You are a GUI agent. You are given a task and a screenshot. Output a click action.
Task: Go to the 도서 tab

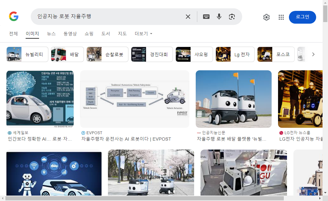(x=106, y=34)
